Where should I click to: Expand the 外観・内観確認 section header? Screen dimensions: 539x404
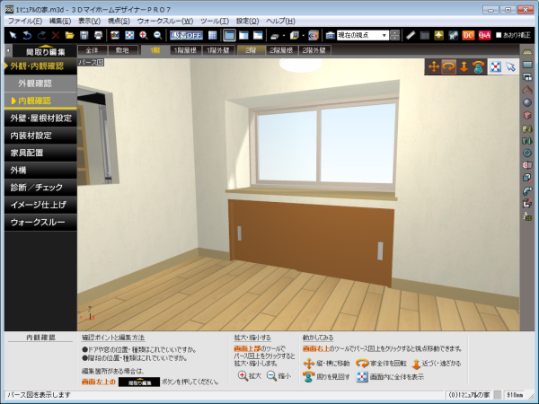[x=38, y=66]
